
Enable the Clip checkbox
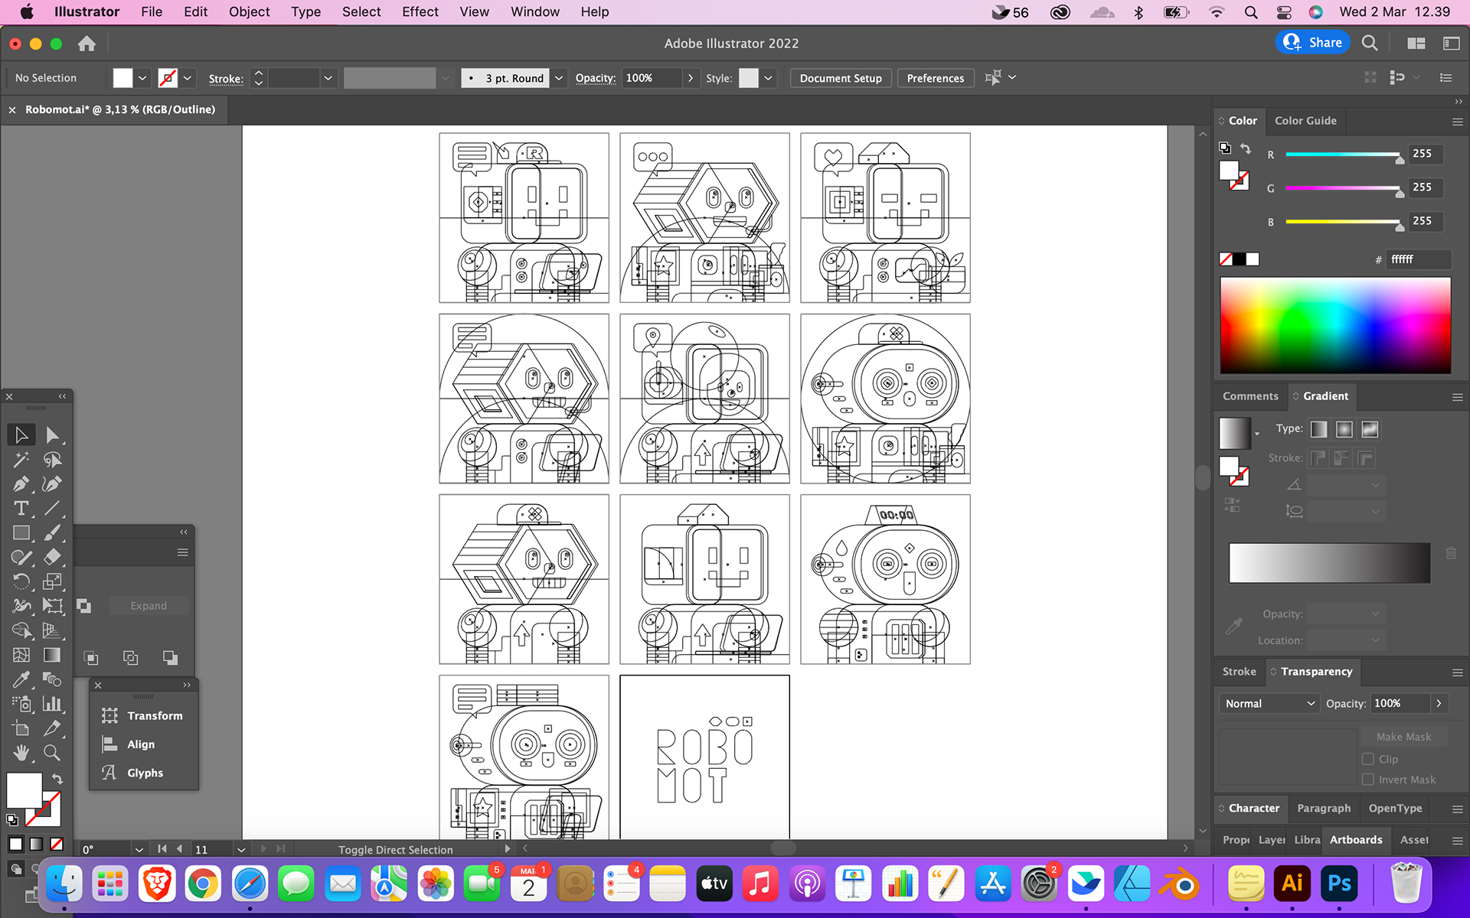1368,759
